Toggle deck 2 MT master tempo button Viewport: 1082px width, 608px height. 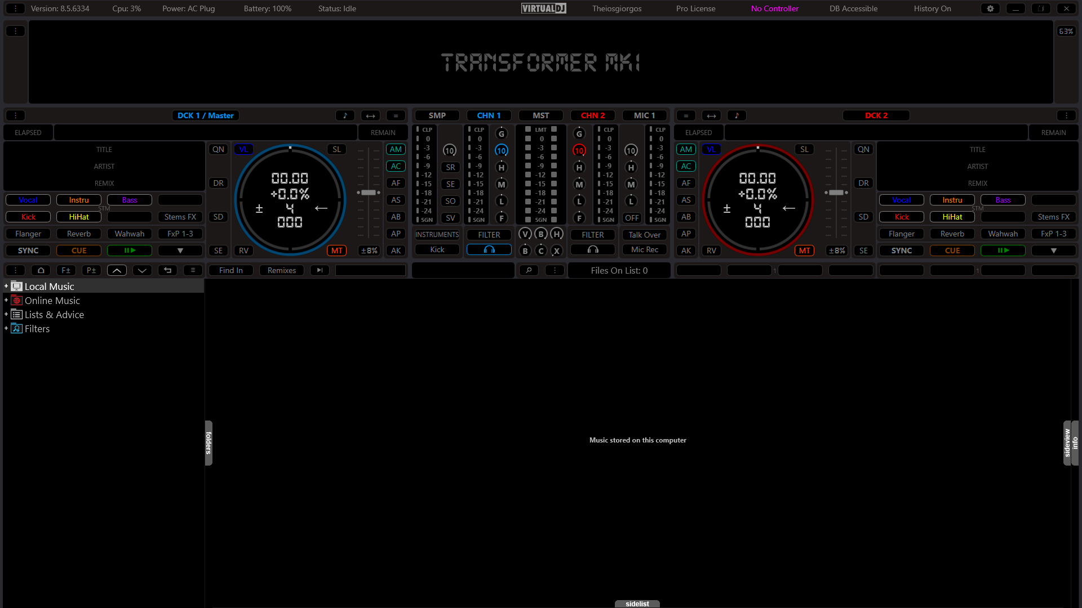pyautogui.click(x=805, y=251)
